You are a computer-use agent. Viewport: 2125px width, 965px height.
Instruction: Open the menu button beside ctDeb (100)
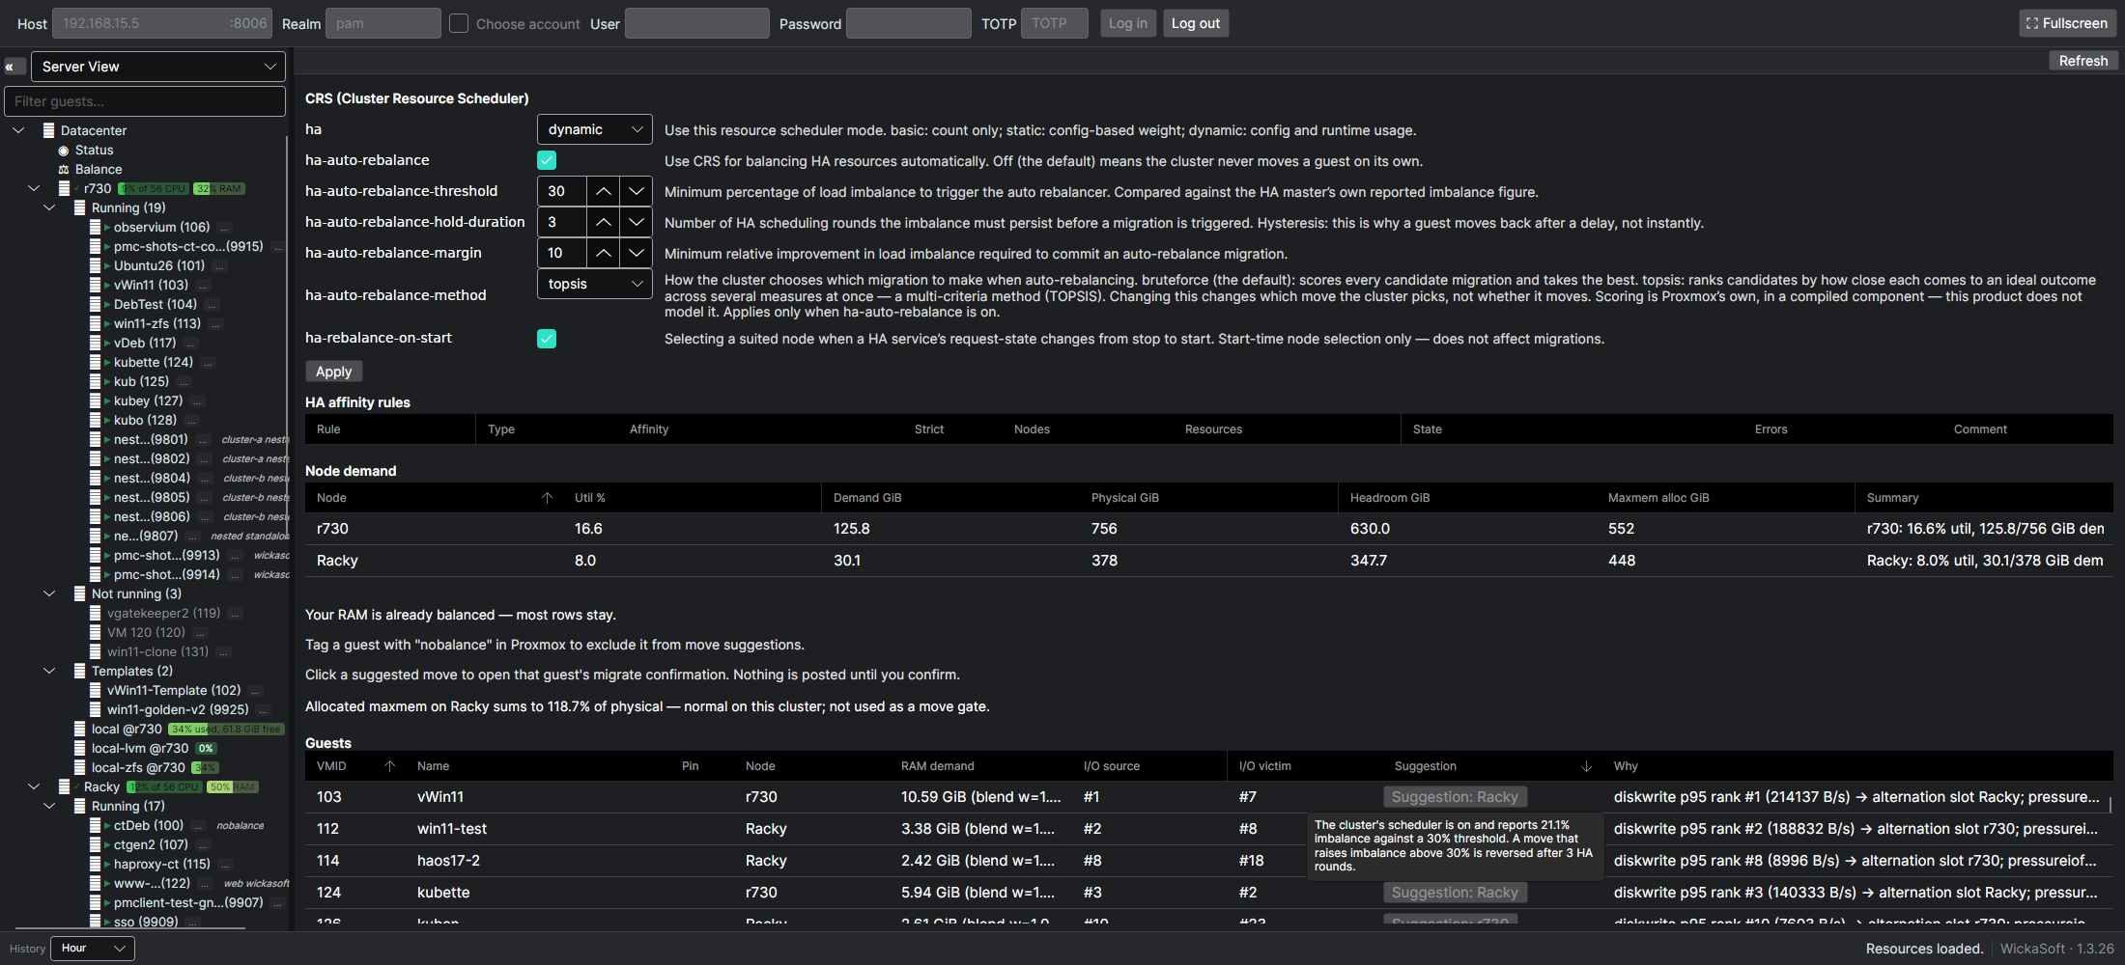198,826
